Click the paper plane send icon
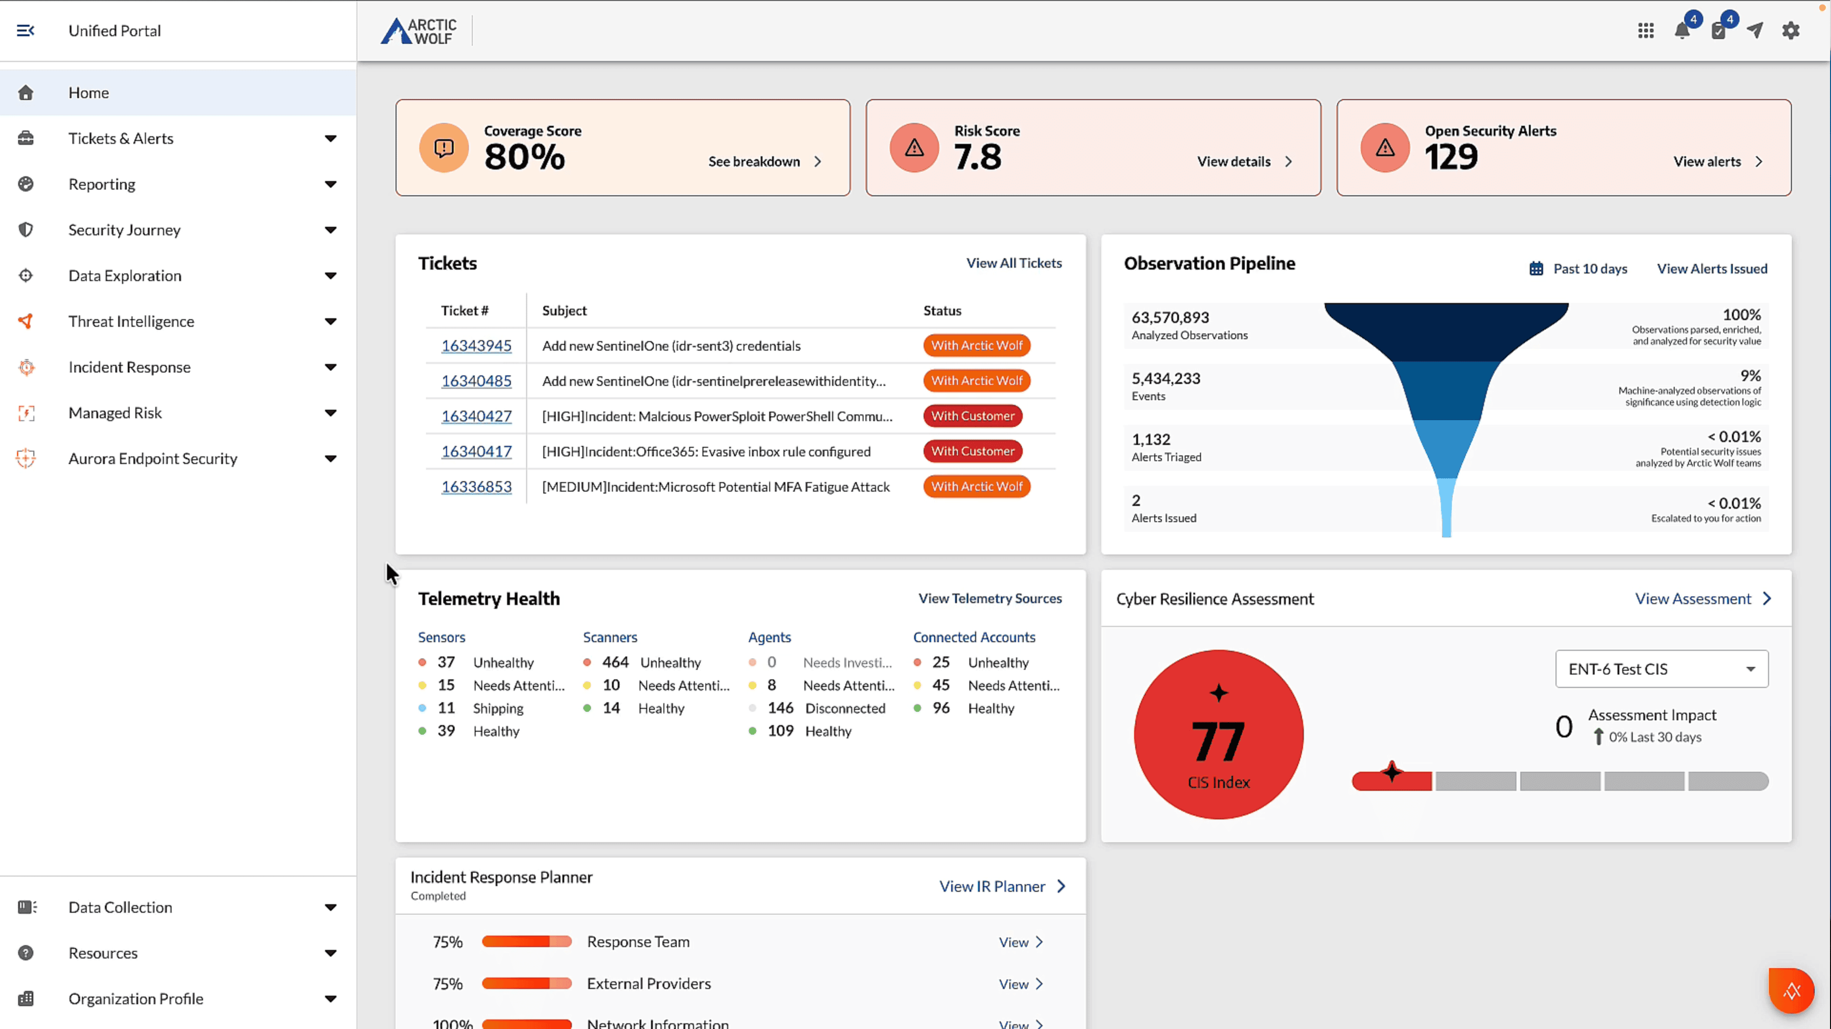This screenshot has height=1029, width=1831. 1755,30
